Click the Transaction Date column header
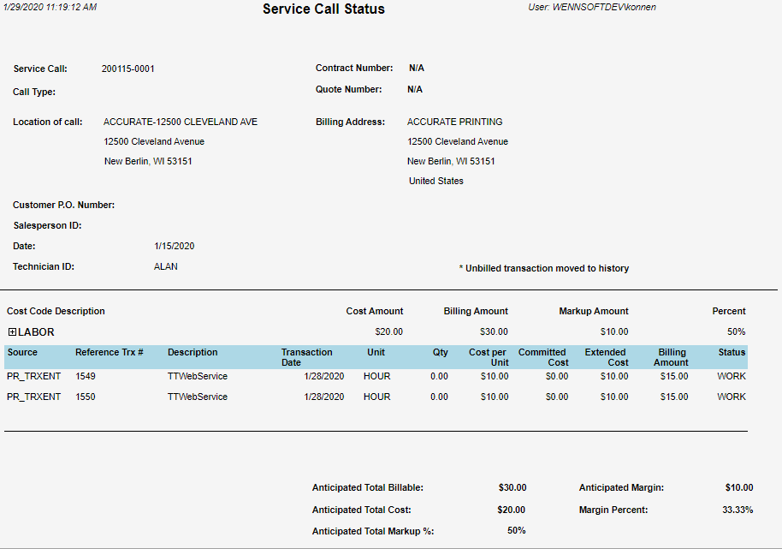The width and height of the screenshot is (782, 549). pos(306,357)
